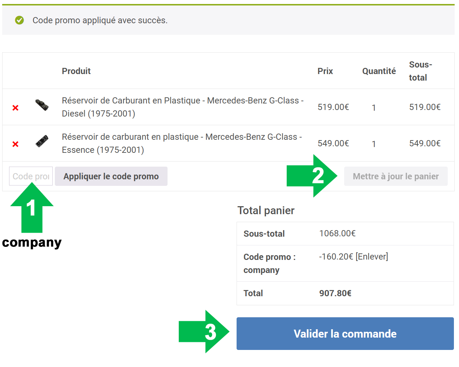Click the Prix column header
Screen dimensions: 459x367
pos(325,71)
